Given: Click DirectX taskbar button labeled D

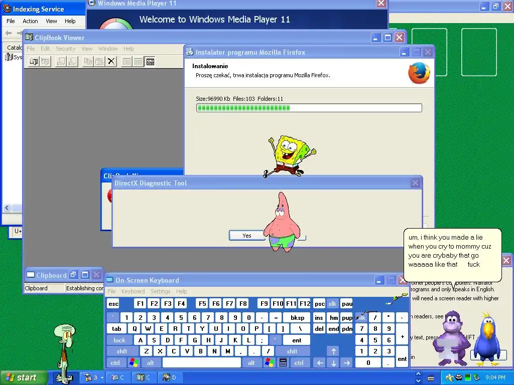Looking at the screenshot, I should pyautogui.click(x=171, y=378).
